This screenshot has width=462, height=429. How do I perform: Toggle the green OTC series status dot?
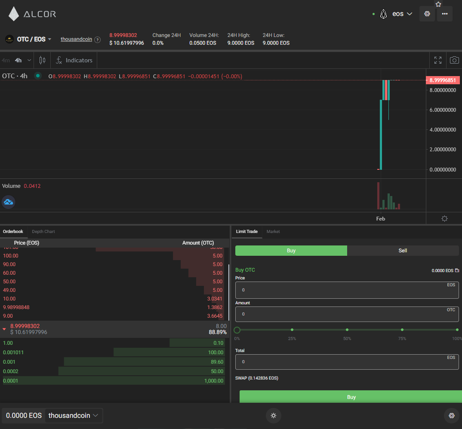[38, 76]
